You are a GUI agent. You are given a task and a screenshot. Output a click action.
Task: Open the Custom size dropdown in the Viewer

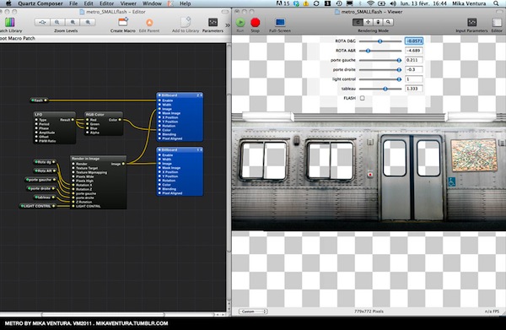click(253, 311)
